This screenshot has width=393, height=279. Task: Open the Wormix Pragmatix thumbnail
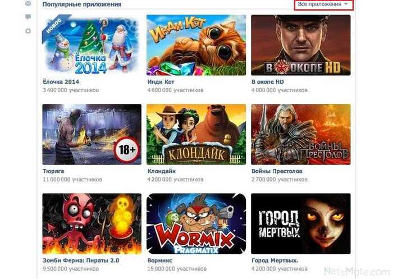pyautogui.click(x=196, y=223)
